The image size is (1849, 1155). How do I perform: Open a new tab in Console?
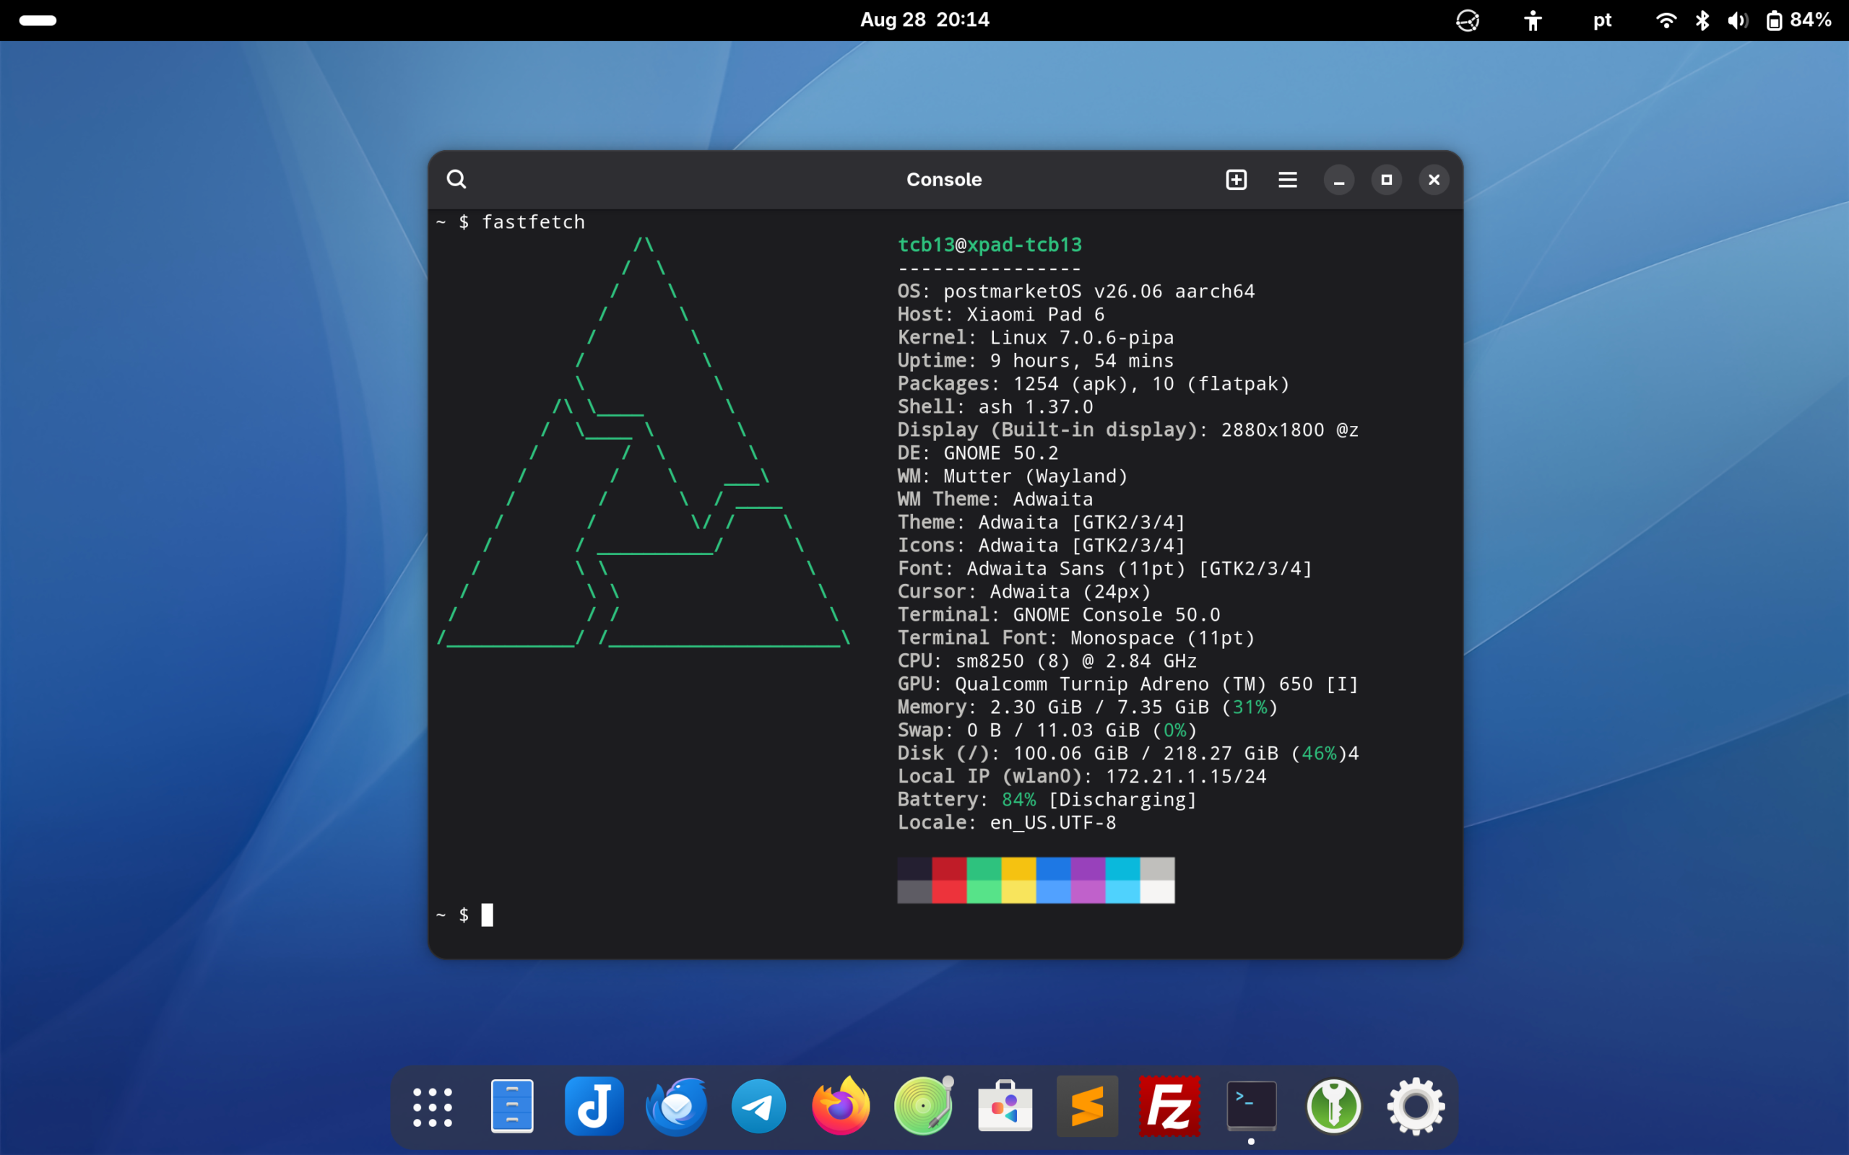(x=1237, y=180)
